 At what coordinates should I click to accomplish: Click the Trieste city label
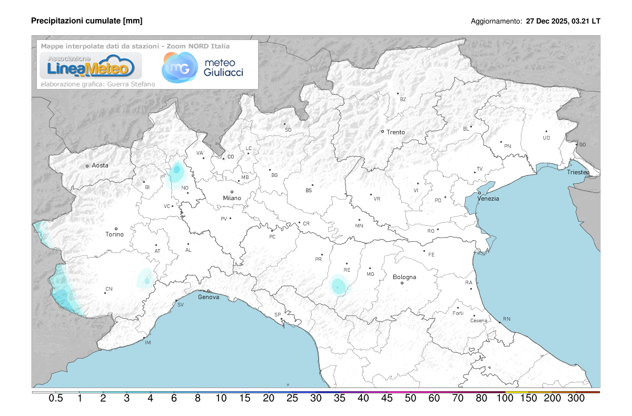578,173
